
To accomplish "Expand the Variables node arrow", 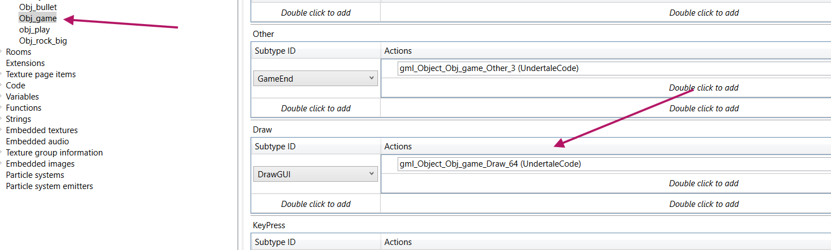I will [x=2, y=97].
